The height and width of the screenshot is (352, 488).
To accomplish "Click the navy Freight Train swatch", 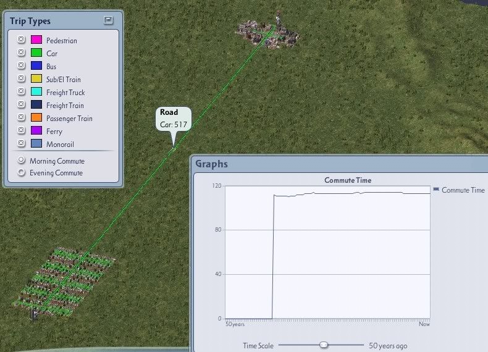I will click(x=36, y=104).
